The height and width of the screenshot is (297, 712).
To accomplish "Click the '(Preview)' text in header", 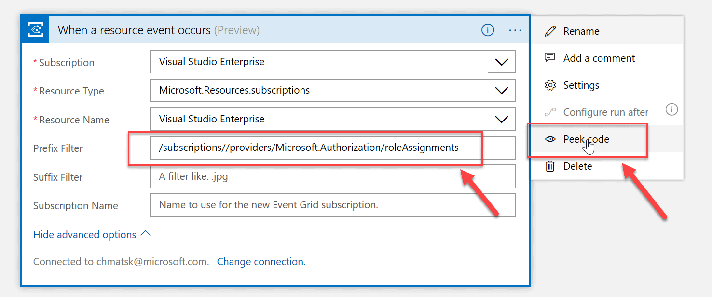I will tap(237, 30).
